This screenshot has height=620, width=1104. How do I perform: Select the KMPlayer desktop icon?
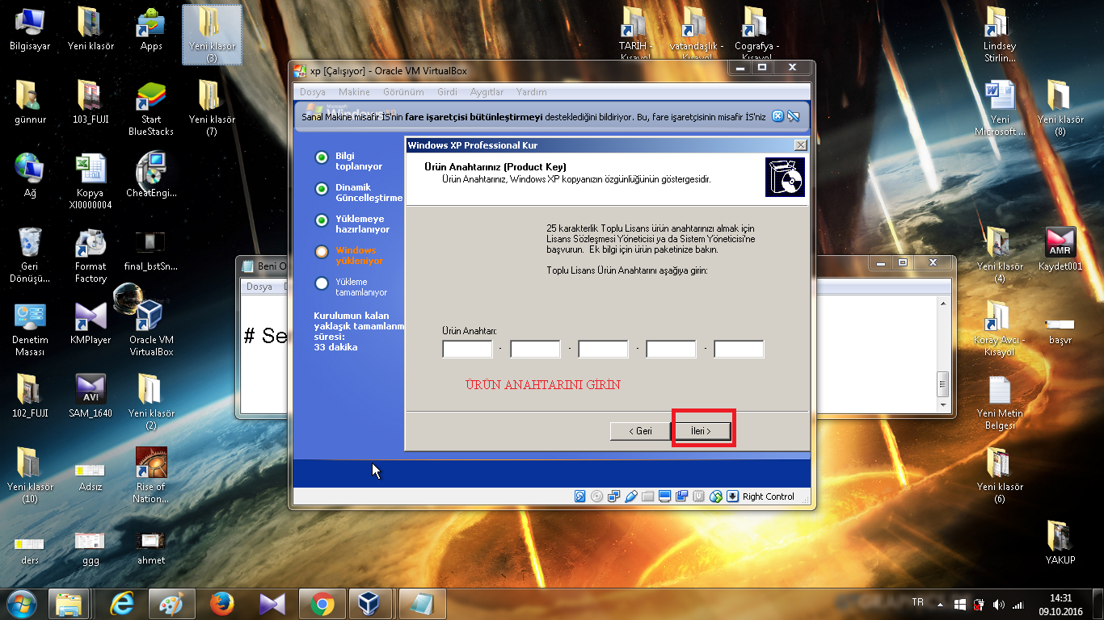tap(91, 324)
